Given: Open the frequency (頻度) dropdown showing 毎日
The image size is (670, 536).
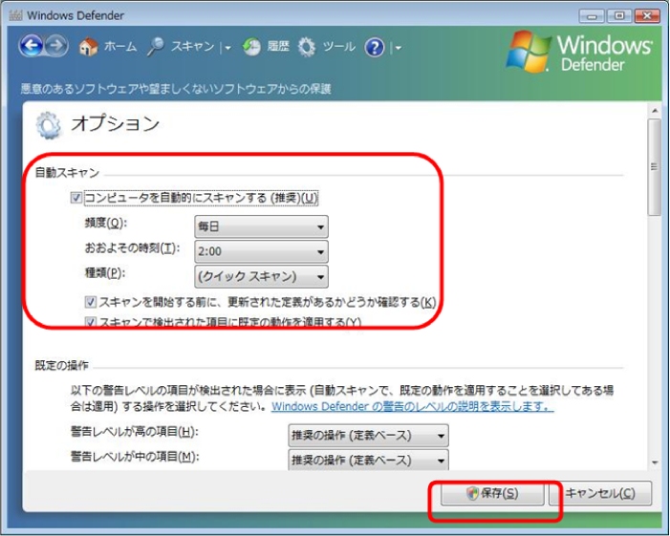Looking at the screenshot, I should coord(261,226).
